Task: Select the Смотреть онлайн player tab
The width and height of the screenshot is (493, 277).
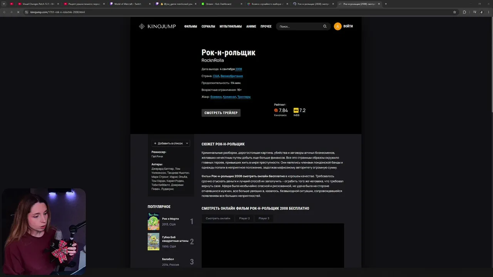Action: pyautogui.click(x=218, y=218)
